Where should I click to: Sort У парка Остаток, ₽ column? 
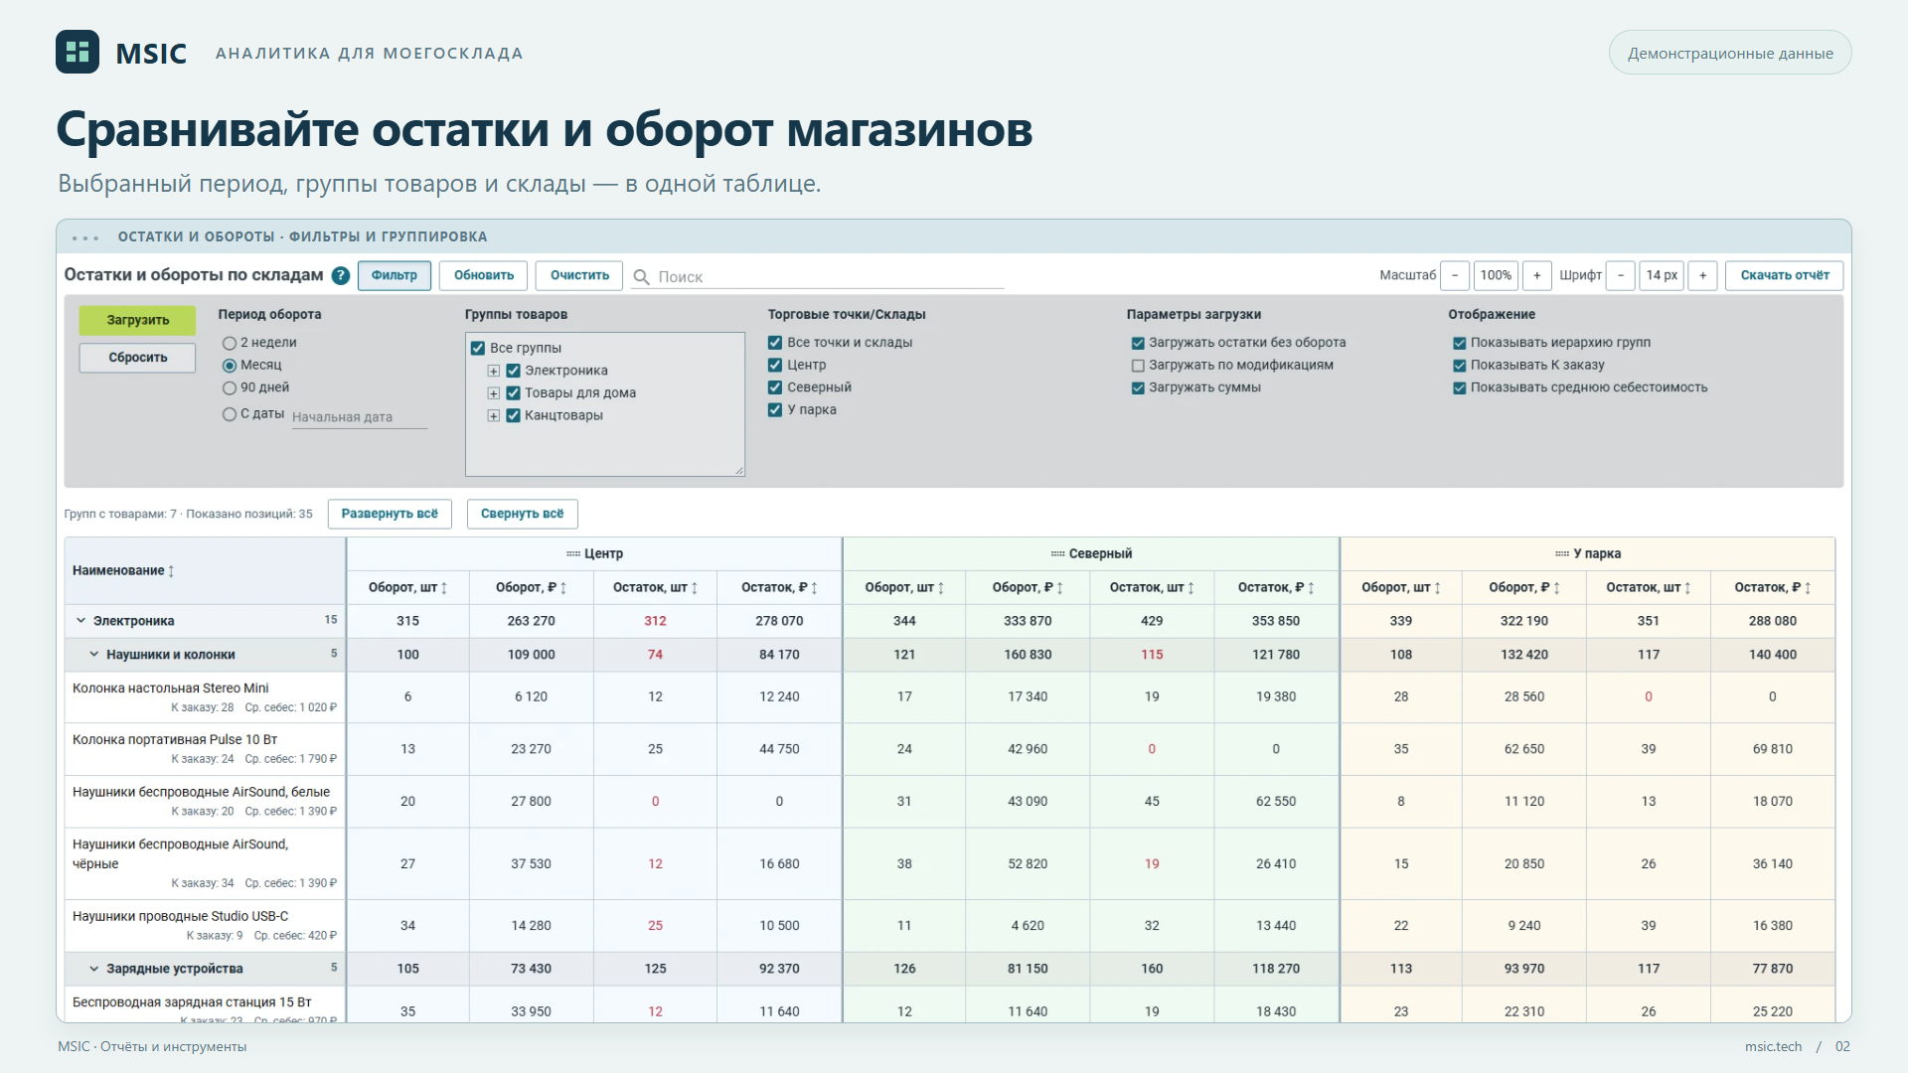[1808, 588]
